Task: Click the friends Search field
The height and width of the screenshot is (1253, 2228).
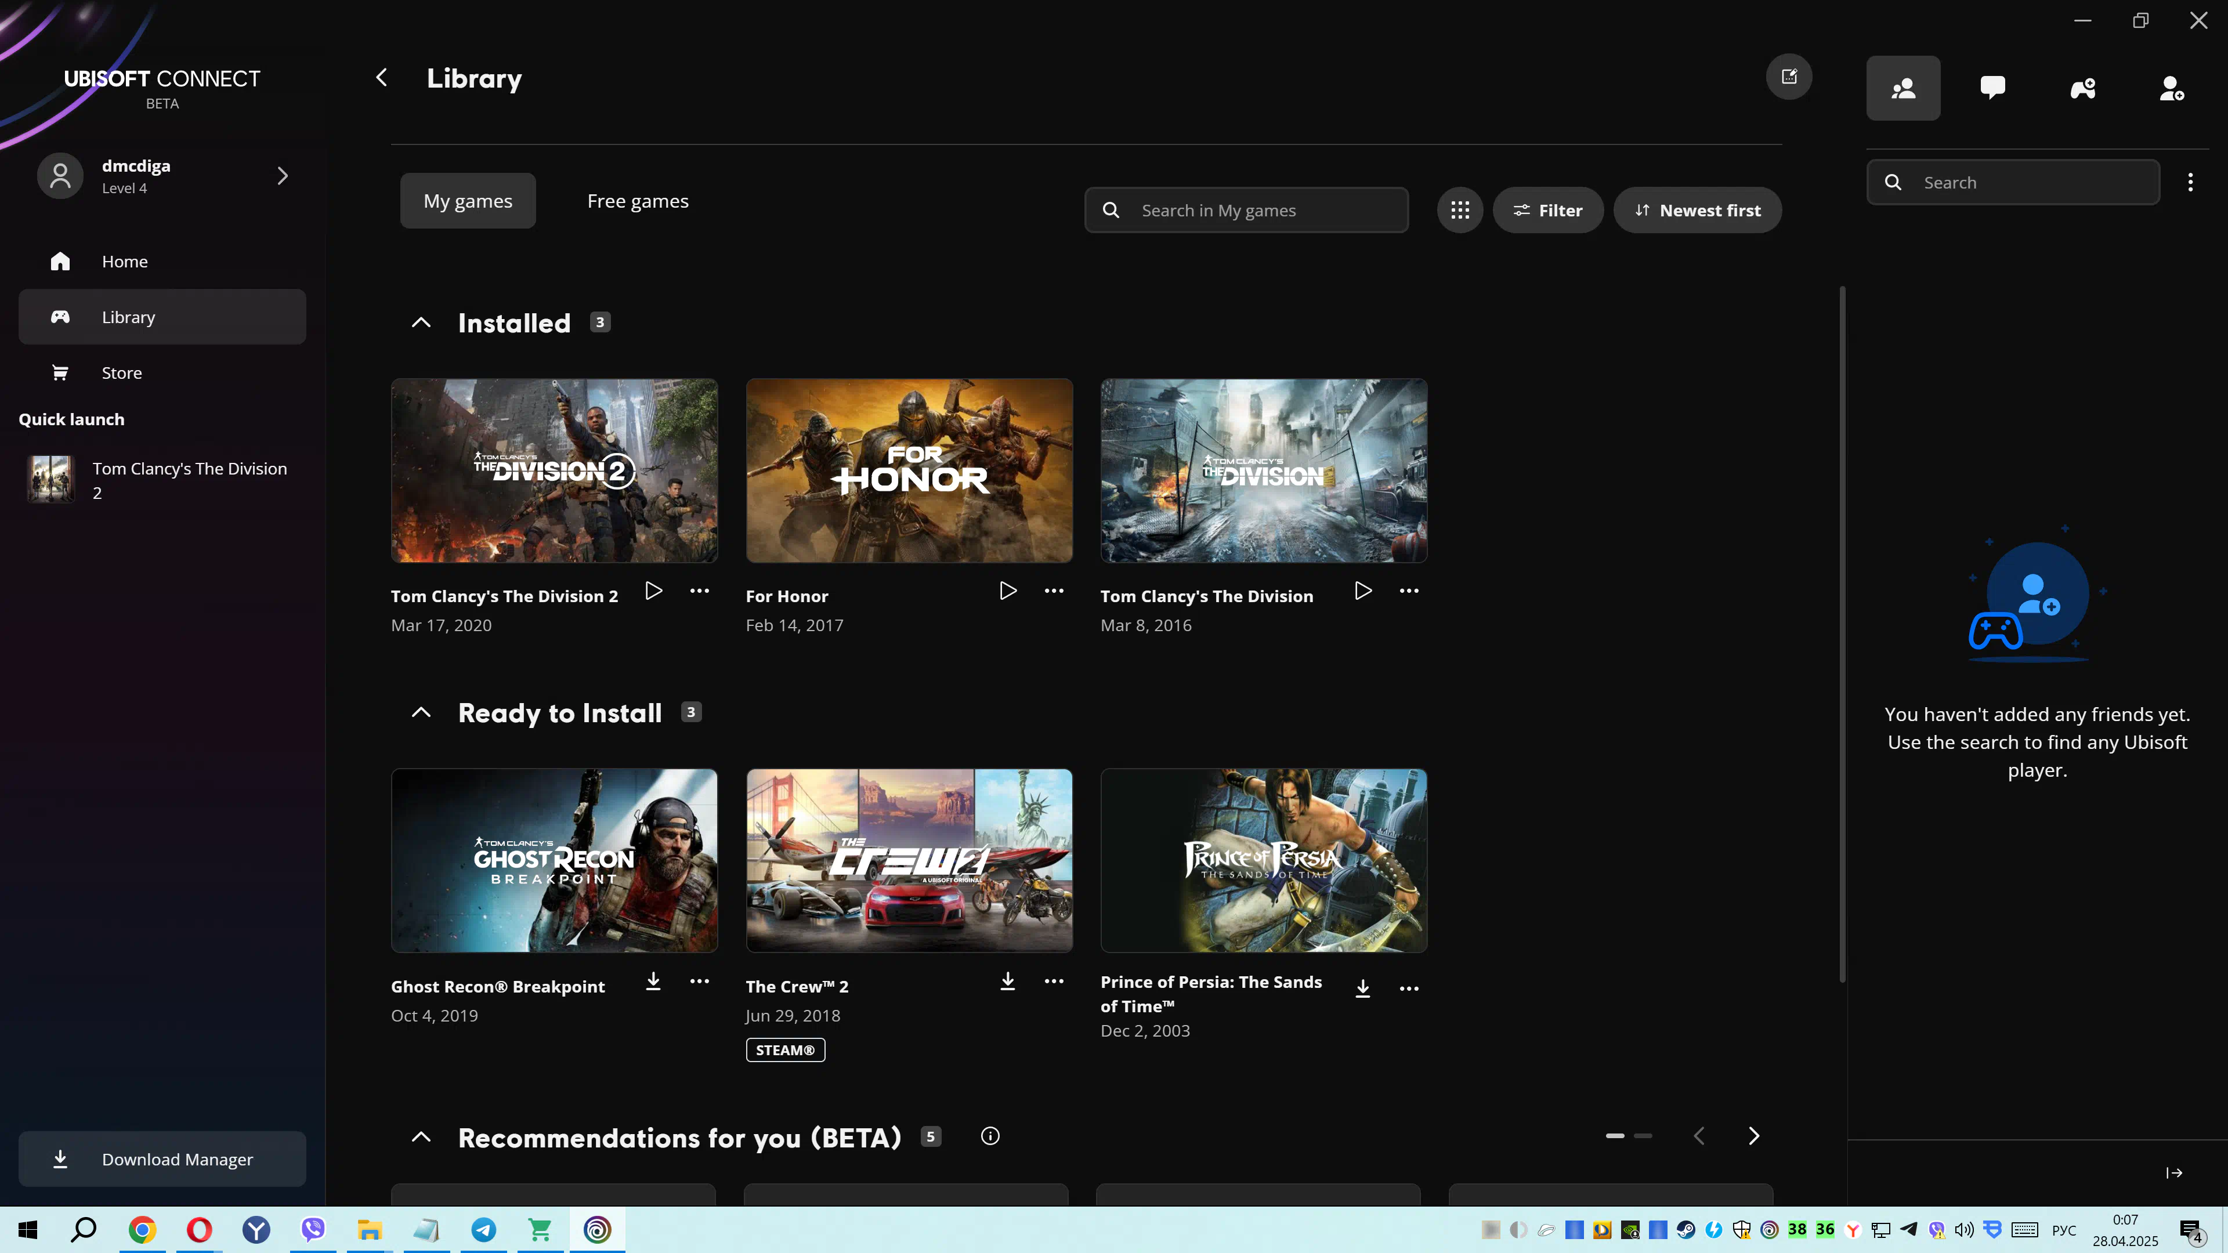Action: [2013, 183]
